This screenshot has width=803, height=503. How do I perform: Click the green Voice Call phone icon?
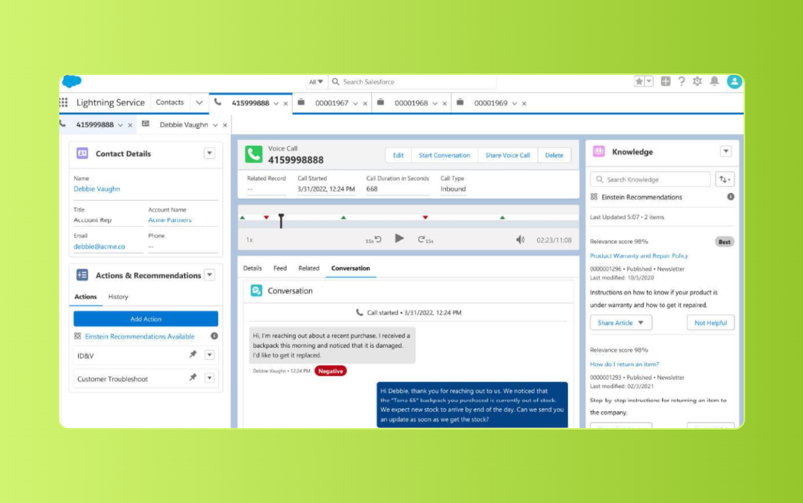[x=254, y=154]
